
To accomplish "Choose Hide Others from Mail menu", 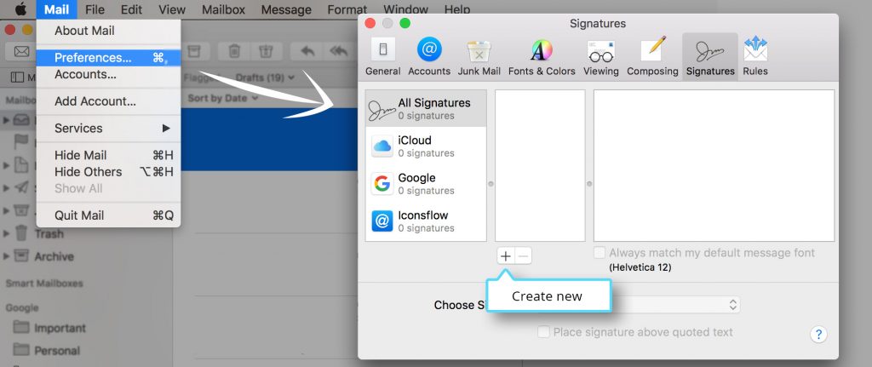I will tap(108, 172).
